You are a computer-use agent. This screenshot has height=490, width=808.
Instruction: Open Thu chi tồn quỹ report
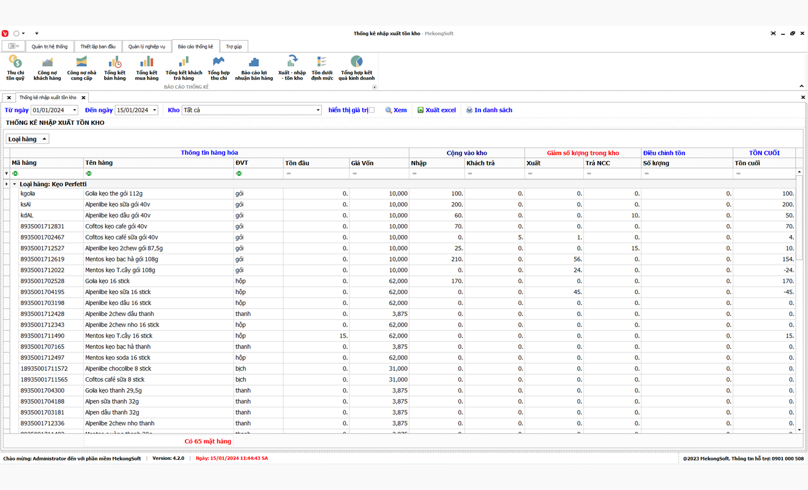15,68
